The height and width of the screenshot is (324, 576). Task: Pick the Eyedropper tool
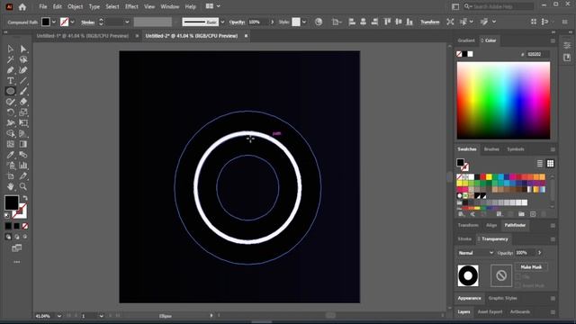pos(10,155)
